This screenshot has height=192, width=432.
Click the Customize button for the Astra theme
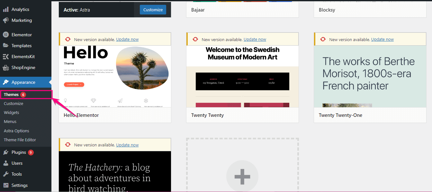click(x=153, y=10)
